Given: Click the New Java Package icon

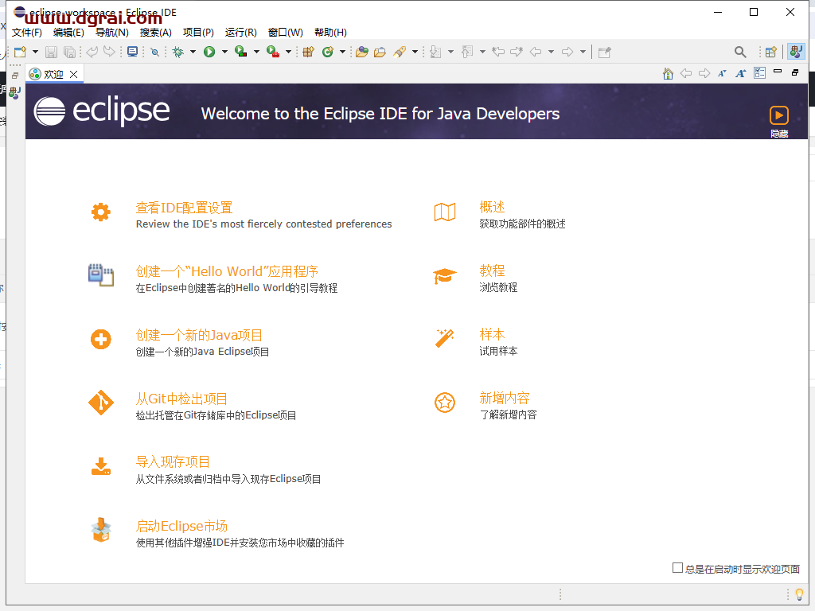Looking at the screenshot, I should (x=309, y=52).
